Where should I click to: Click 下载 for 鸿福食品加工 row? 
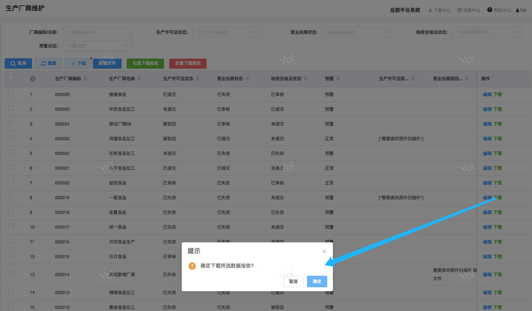[x=498, y=139]
